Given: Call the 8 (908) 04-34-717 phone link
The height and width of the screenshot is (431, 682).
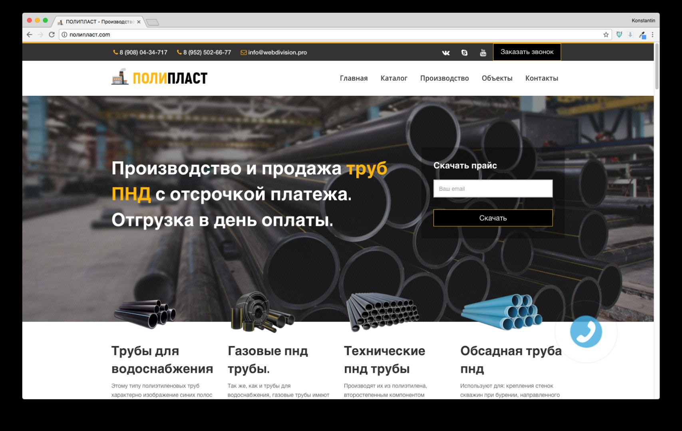Looking at the screenshot, I should [143, 52].
